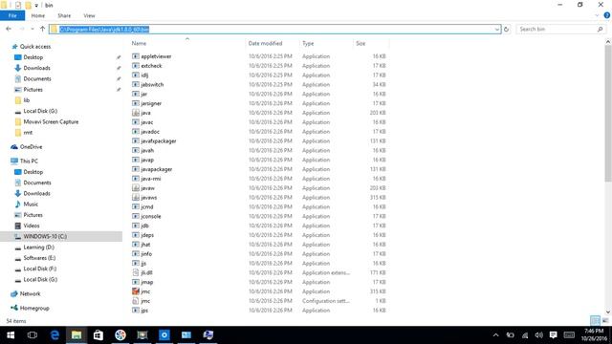This screenshot has width=612, height=344.
Task: Select the javafxpackager file name
Action: [159, 140]
